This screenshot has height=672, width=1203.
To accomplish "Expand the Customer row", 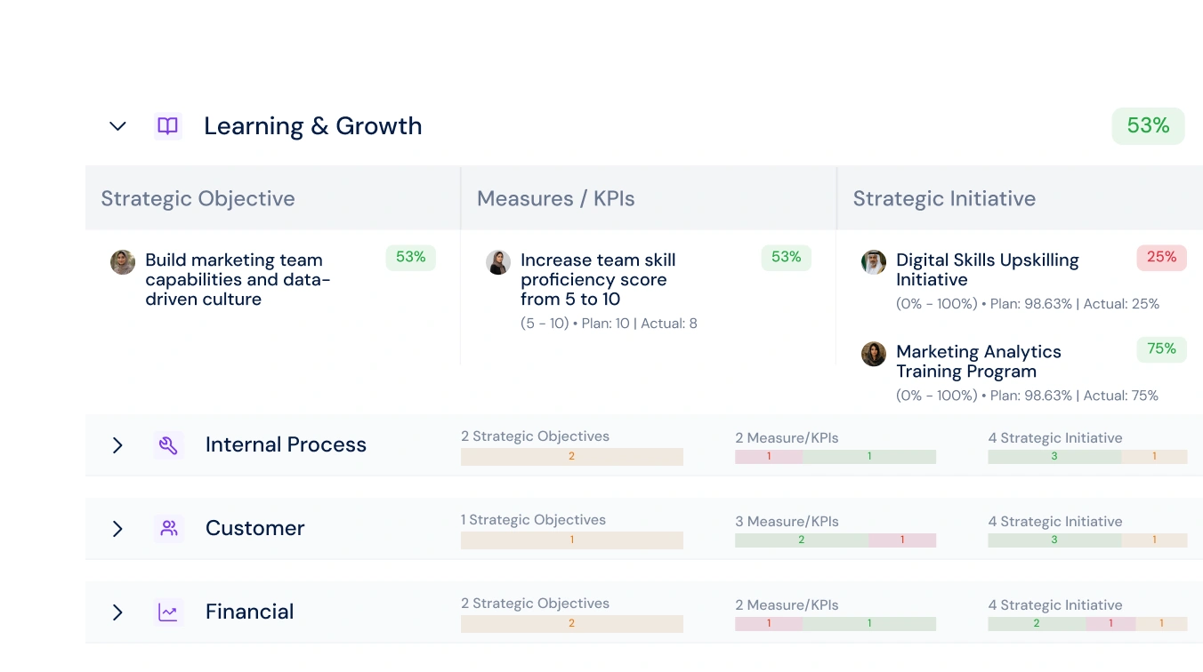I will (x=117, y=529).
